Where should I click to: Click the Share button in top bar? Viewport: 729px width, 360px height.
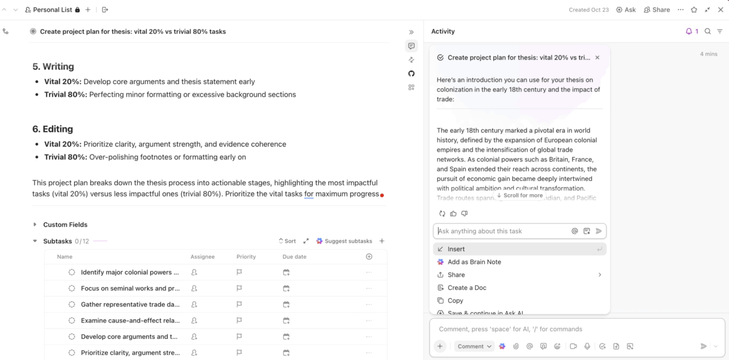coord(657,10)
